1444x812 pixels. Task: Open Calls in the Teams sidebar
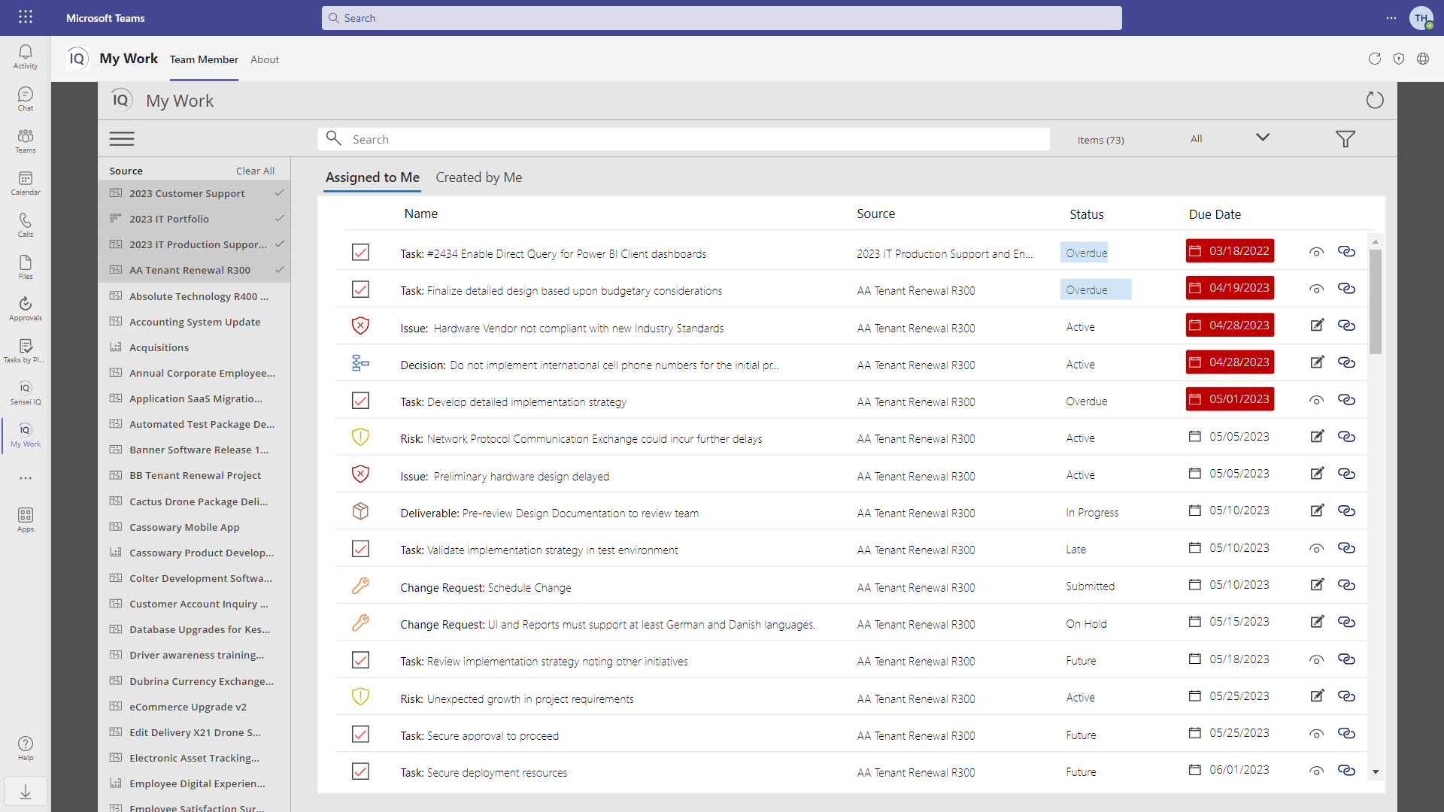pos(26,225)
